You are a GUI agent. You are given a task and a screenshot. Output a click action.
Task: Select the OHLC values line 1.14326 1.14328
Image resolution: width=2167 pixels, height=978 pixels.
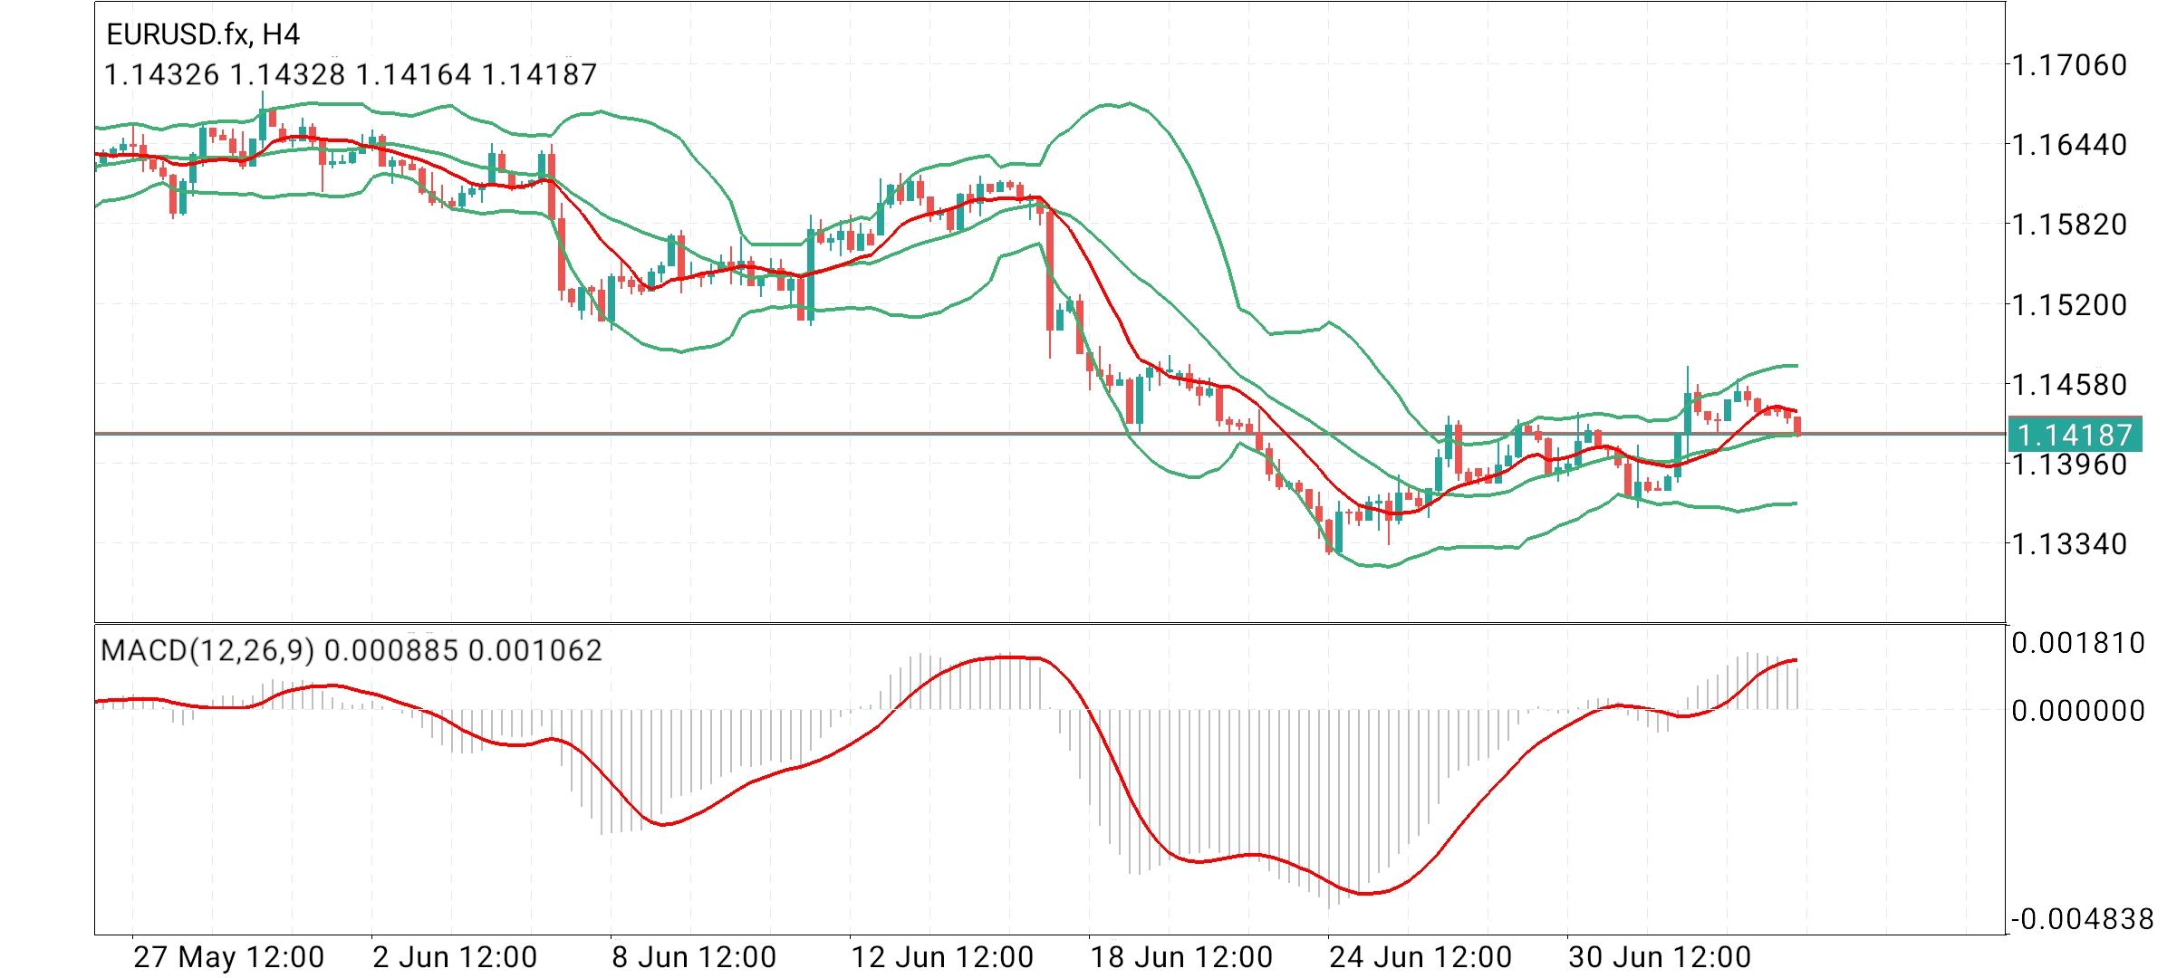coord(351,74)
